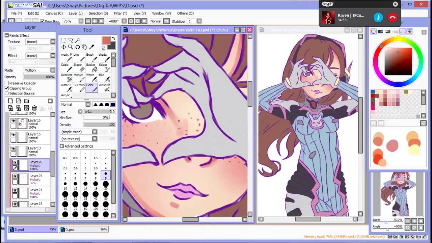Screen dimensions: 432x243
Task: Hide Layer25 with eye icon
Action: (15, 176)
